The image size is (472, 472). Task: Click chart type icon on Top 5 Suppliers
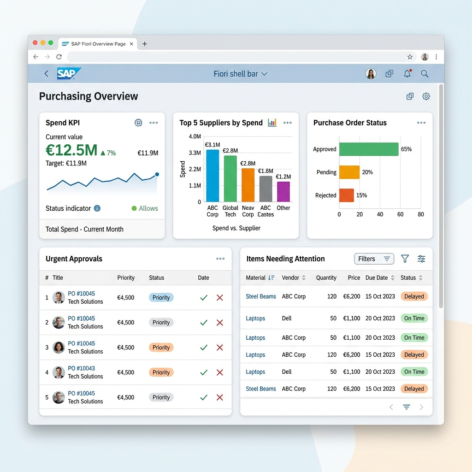pos(272,123)
